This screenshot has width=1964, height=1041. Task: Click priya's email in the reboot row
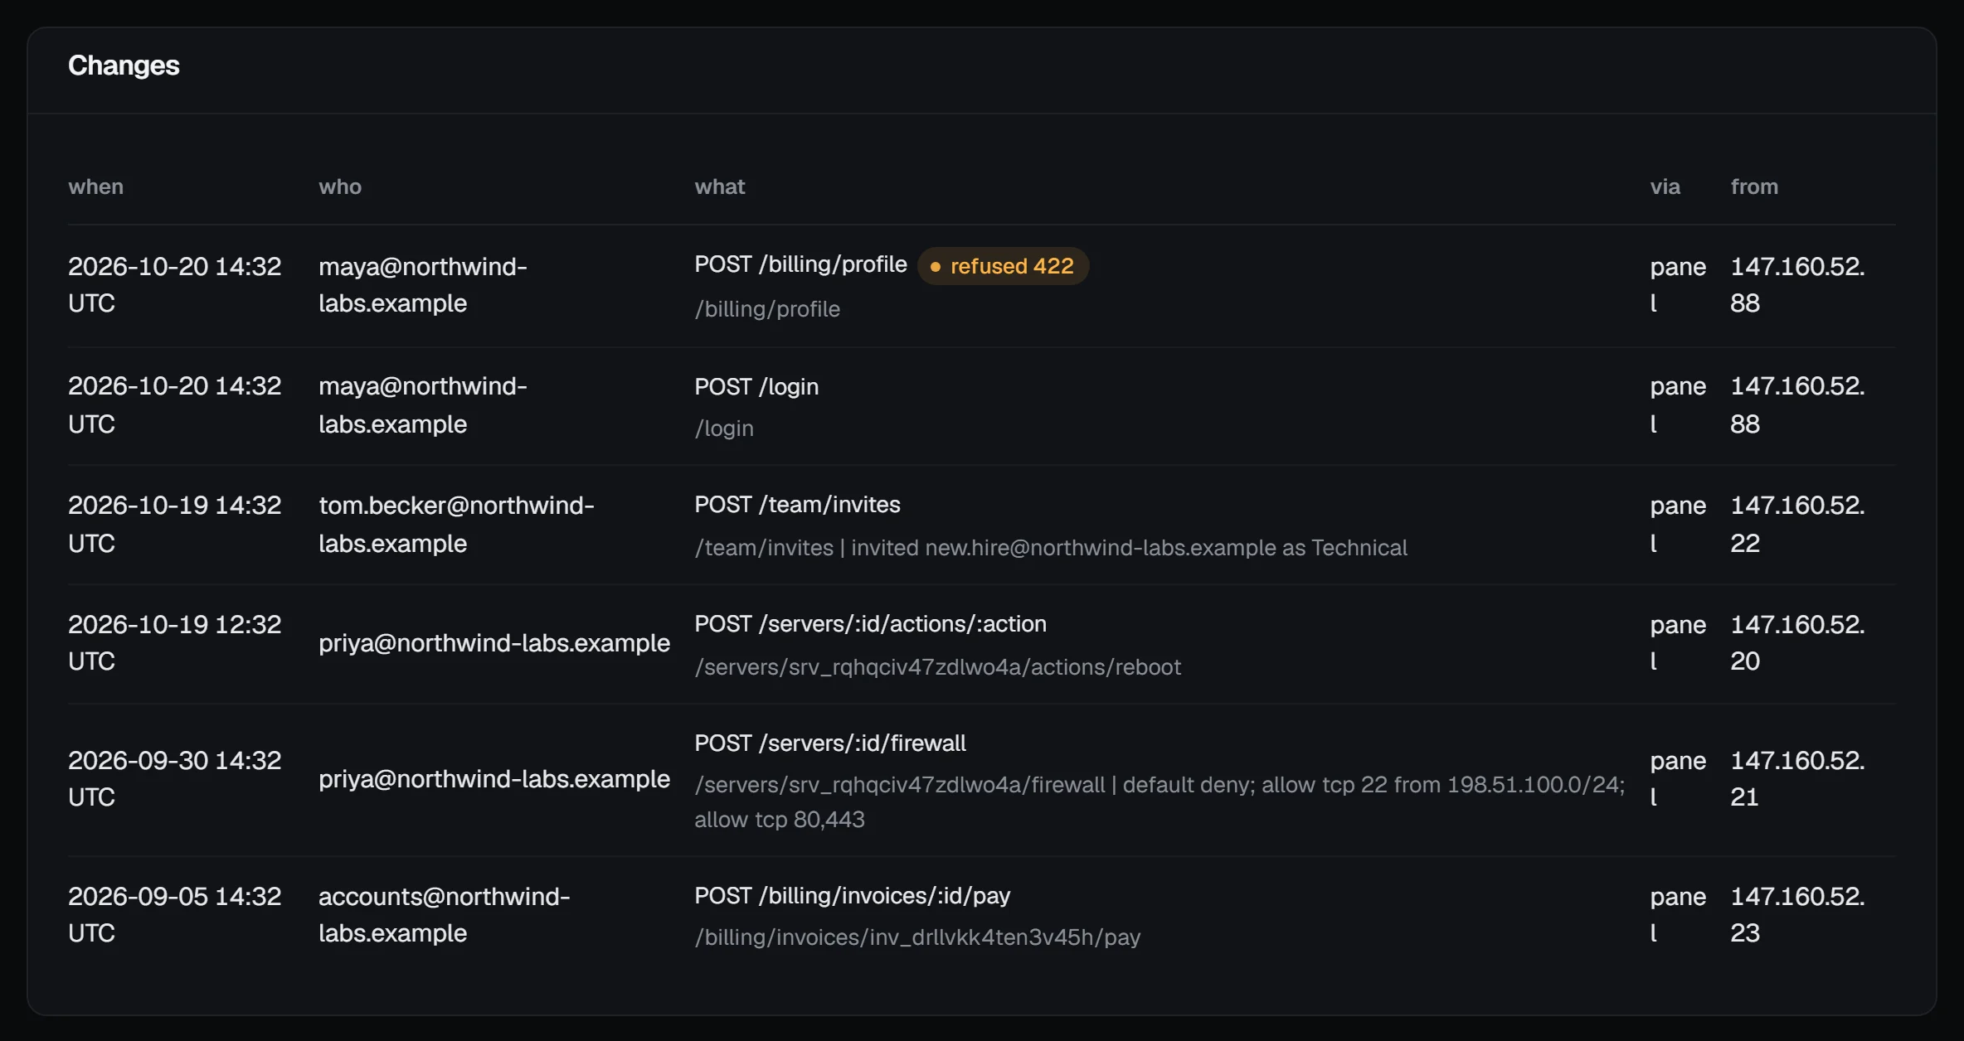494,643
